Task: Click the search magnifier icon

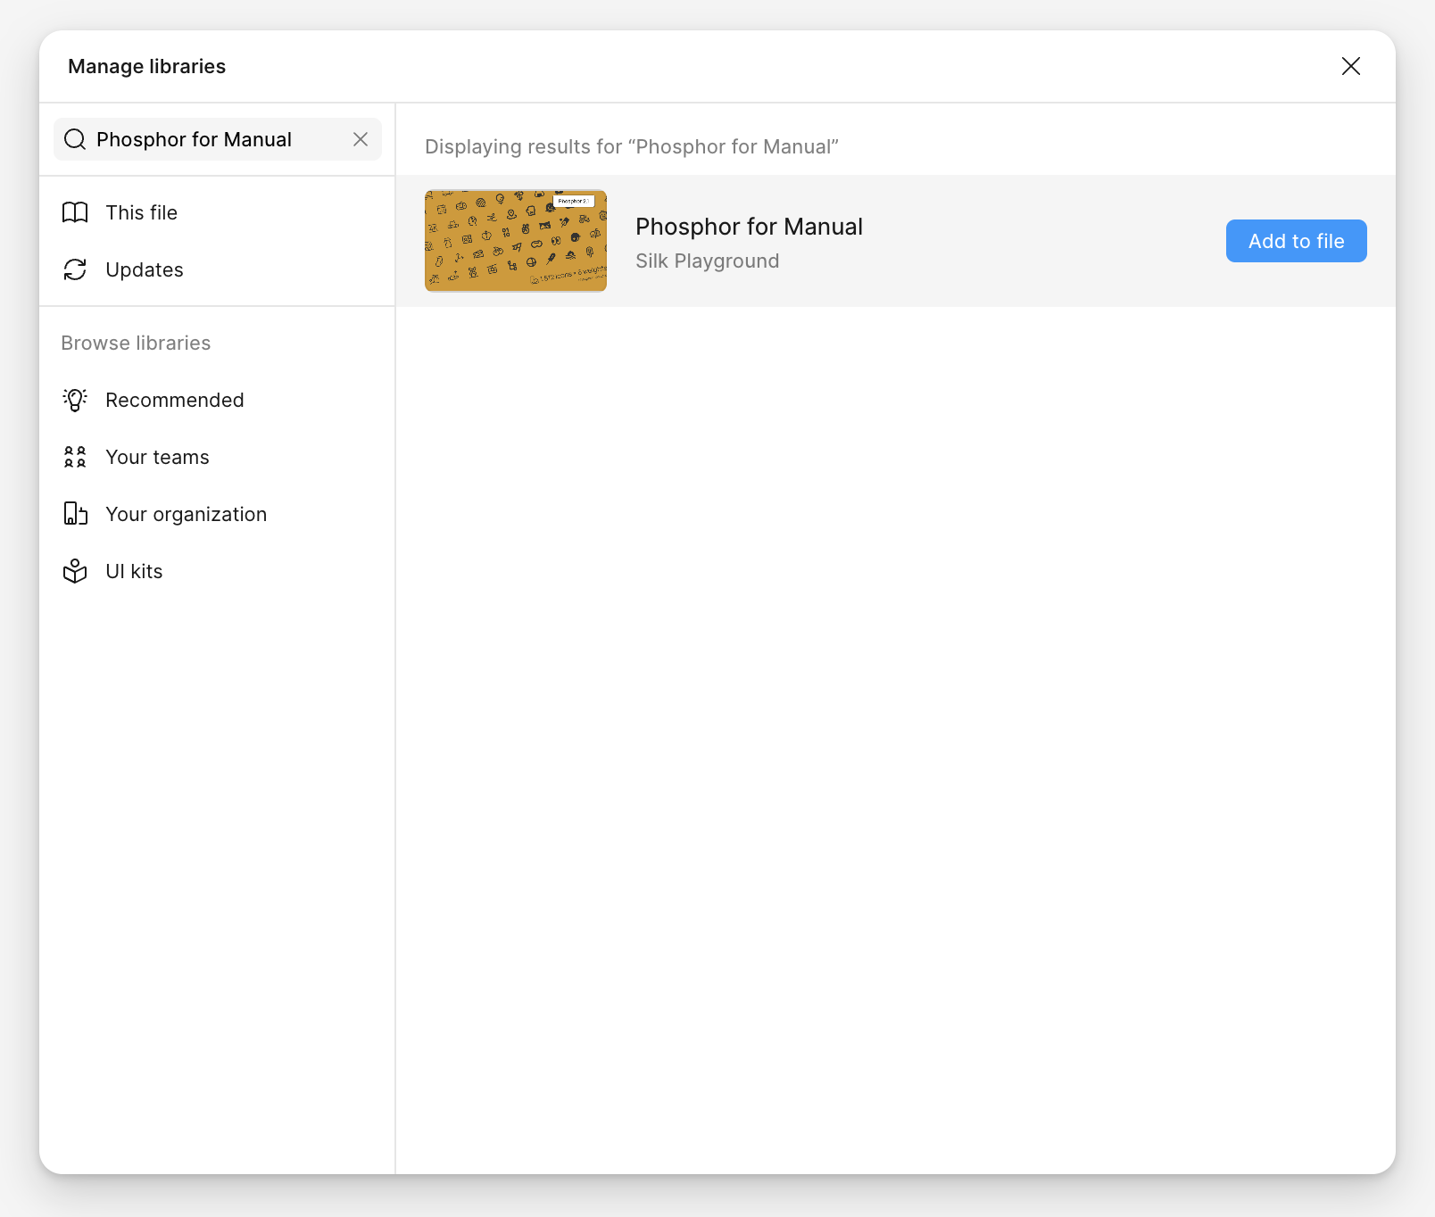Action: [75, 139]
